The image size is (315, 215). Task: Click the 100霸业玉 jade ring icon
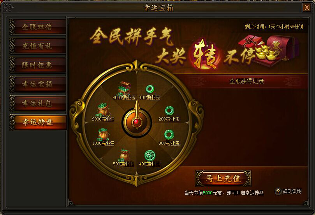(x=150, y=89)
